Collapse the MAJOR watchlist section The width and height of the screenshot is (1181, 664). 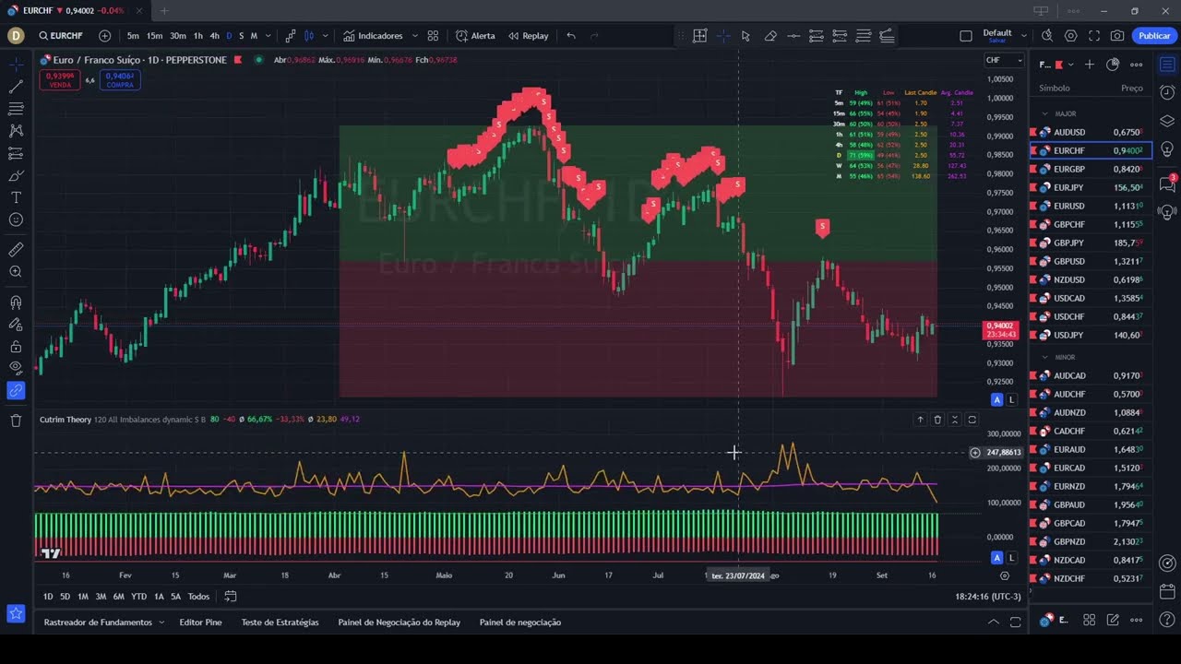coord(1045,113)
